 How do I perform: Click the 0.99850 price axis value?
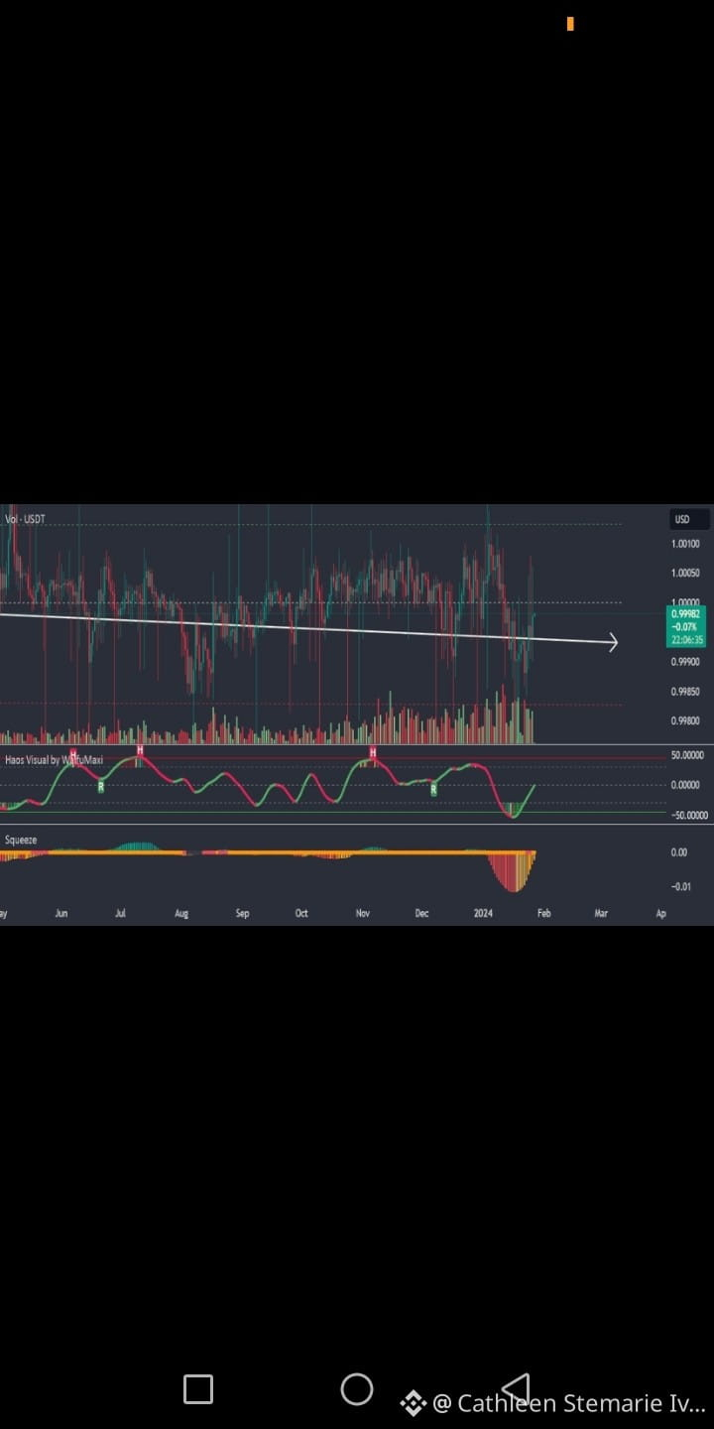[685, 692]
